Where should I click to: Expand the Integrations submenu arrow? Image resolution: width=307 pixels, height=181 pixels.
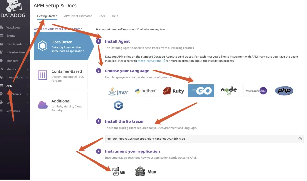(27, 77)
